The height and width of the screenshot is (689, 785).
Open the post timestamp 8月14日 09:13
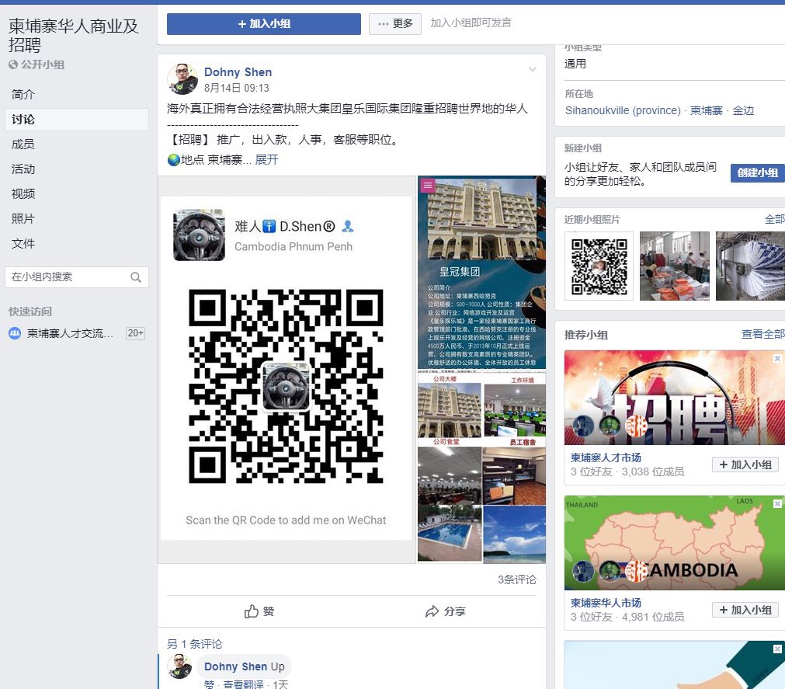click(236, 88)
